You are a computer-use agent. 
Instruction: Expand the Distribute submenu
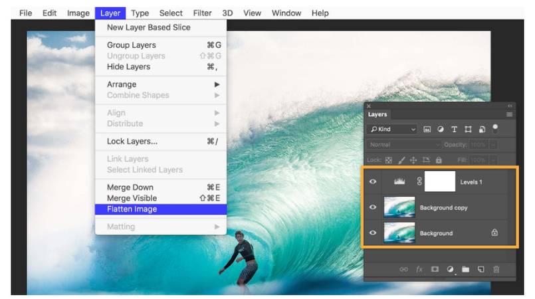point(217,124)
